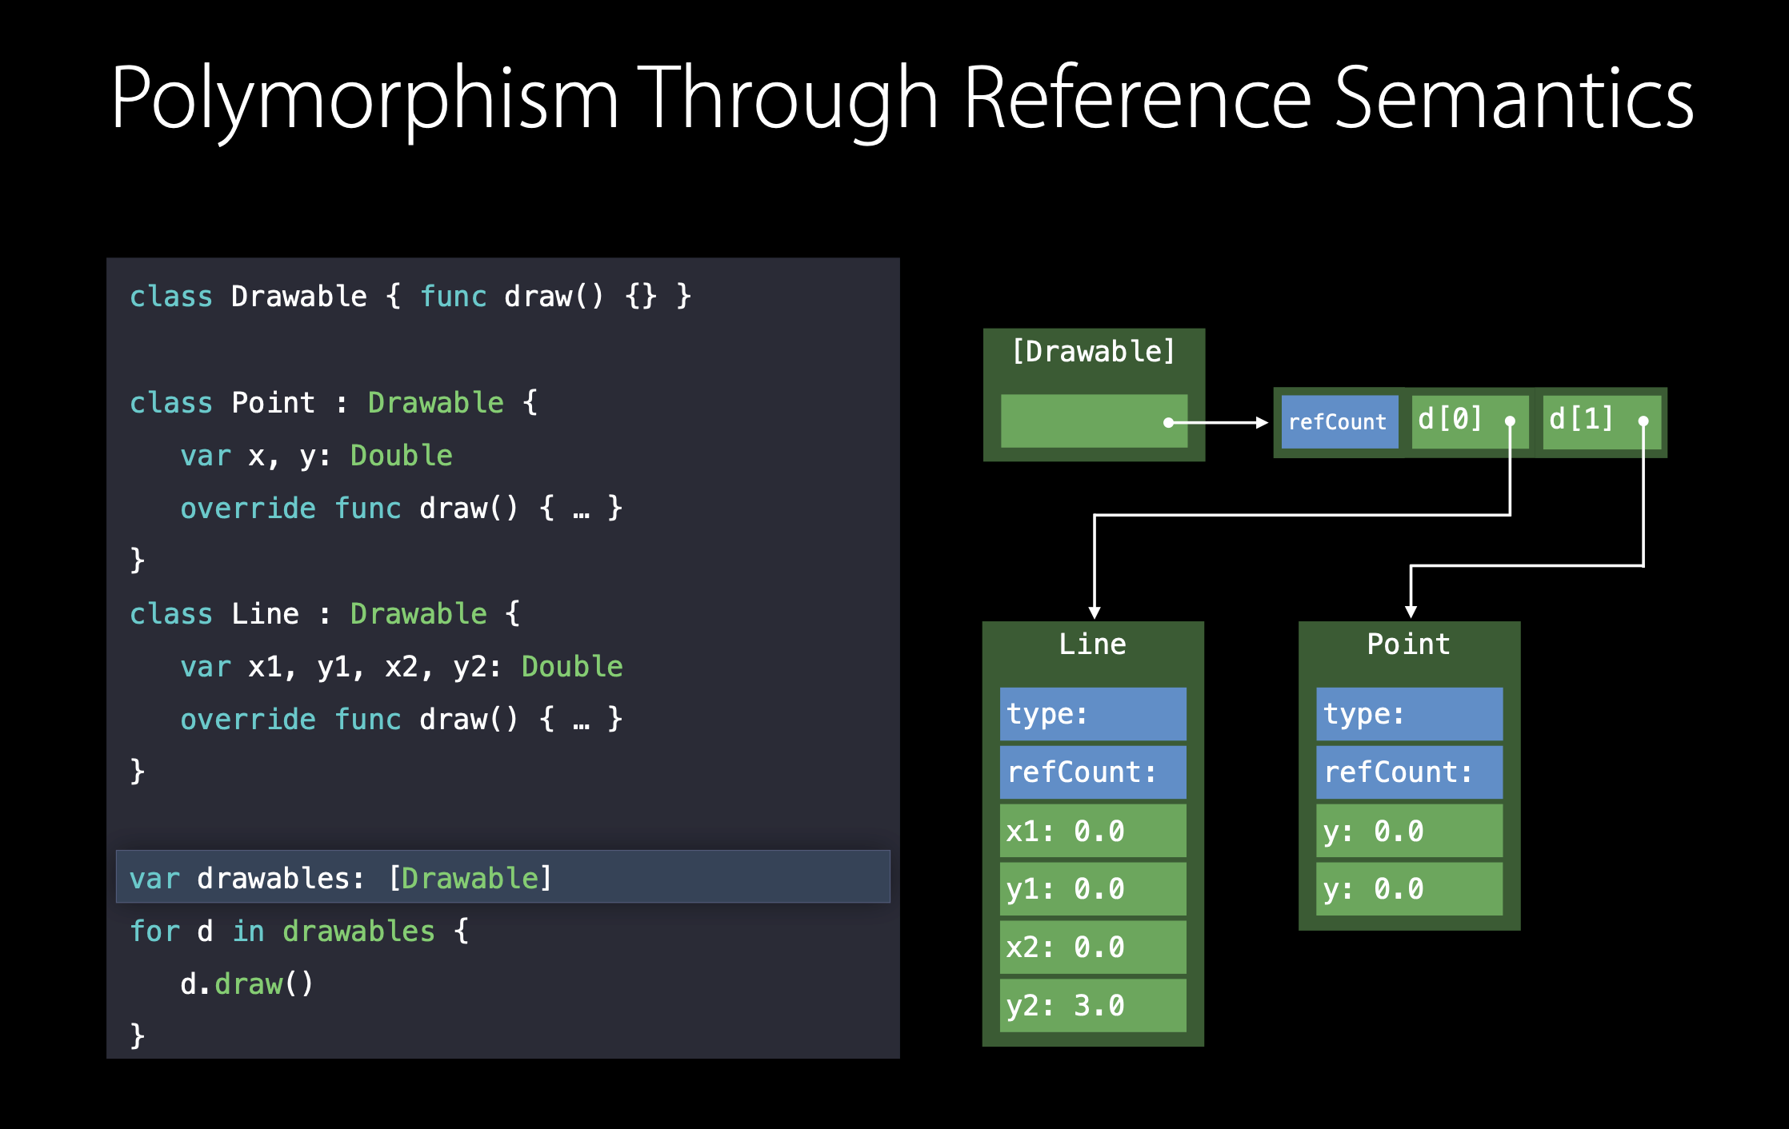Click the 'd.draw()' call in the code
This screenshot has height=1129, width=1789.
coord(246,983)
